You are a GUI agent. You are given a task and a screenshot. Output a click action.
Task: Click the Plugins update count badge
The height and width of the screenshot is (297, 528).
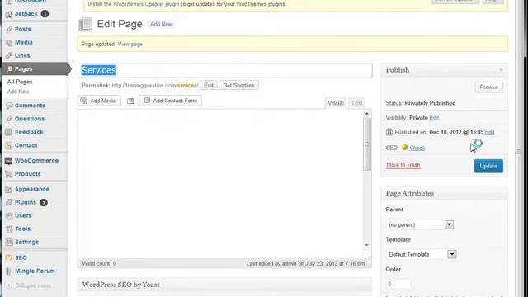click(43, 202)
